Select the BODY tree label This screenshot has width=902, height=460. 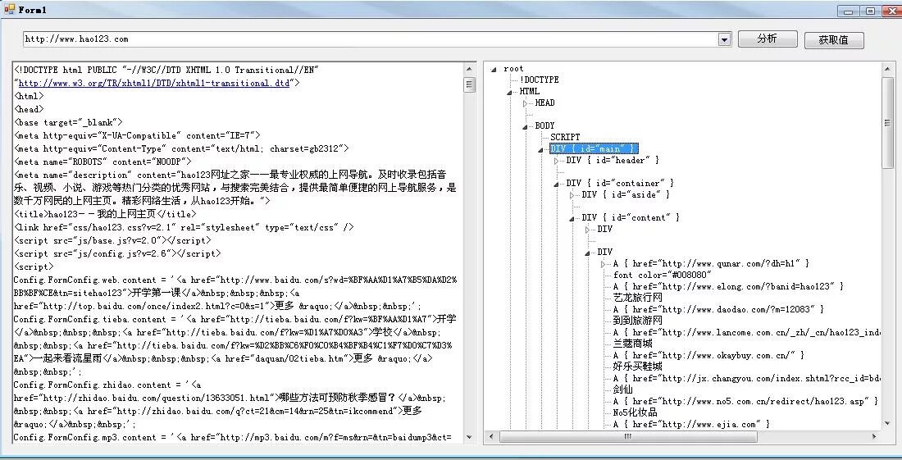[544, 126]
